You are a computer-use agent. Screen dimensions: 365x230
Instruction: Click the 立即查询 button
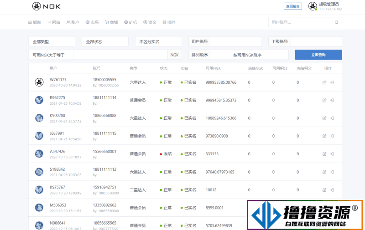coord(318,55)
